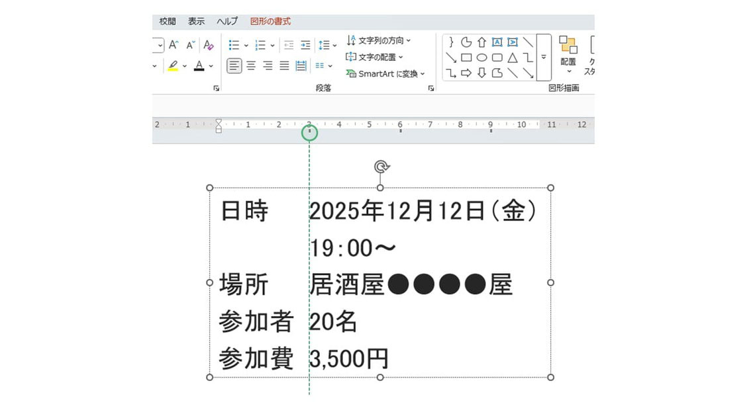Apply black font color
This screenshot has height=420, width=747.
click(199, 65)
